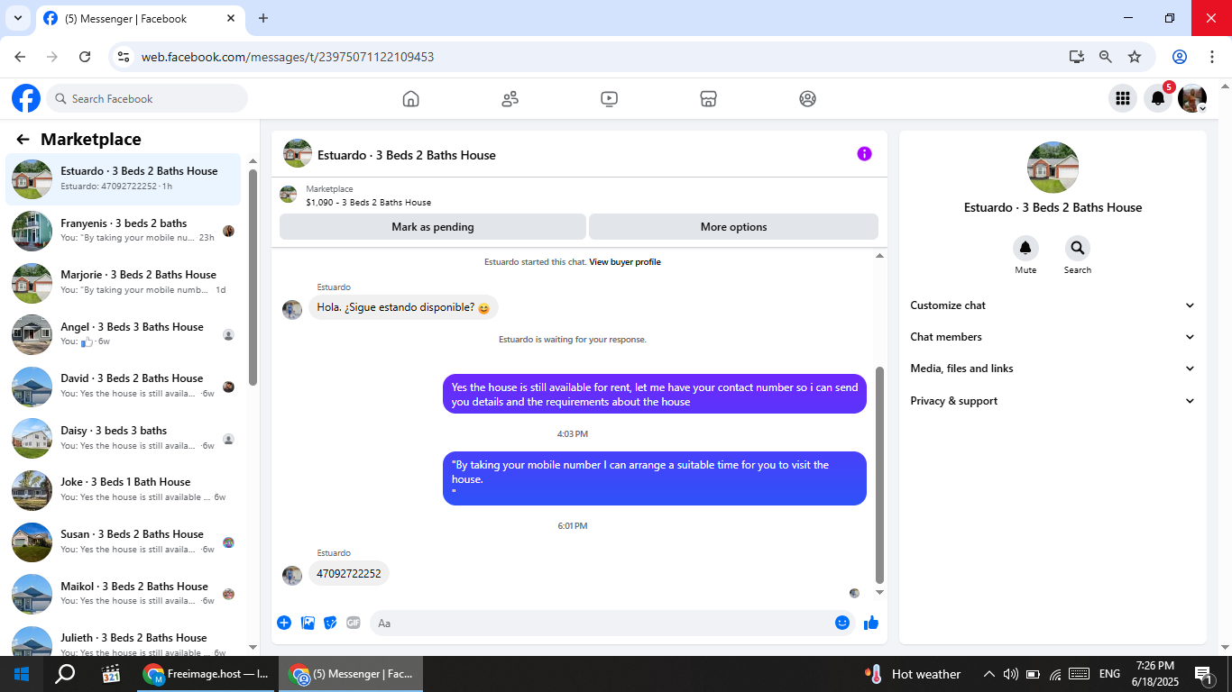Screen dimensions: 1232x692
Task: Open a new browser tab
Action: click(263, 18)
